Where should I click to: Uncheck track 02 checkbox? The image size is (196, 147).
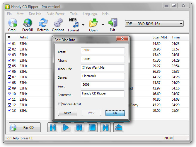tap(9, 49)
